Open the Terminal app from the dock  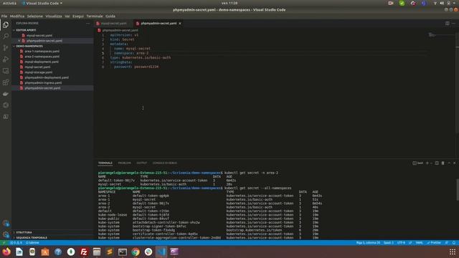tap(123, 252)
